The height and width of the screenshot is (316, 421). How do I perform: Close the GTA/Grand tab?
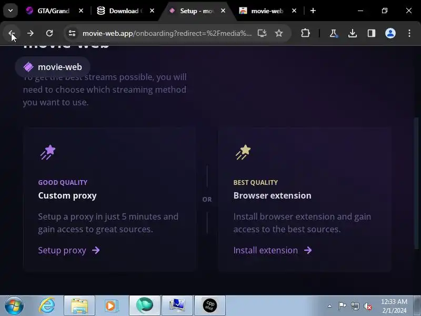click(x=81, y=11)
